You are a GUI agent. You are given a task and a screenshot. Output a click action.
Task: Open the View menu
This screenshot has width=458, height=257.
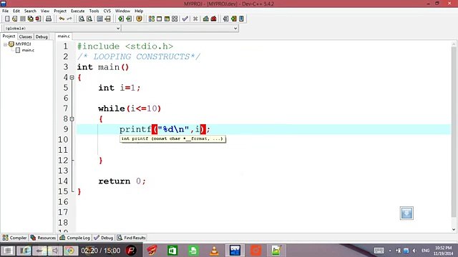(45, 11)
